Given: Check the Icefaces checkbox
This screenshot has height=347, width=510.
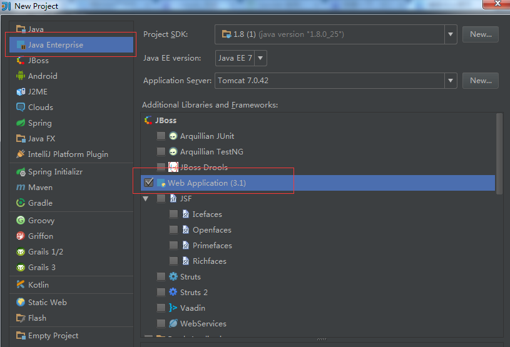Looking at the screenshot, I should [174, 214].
